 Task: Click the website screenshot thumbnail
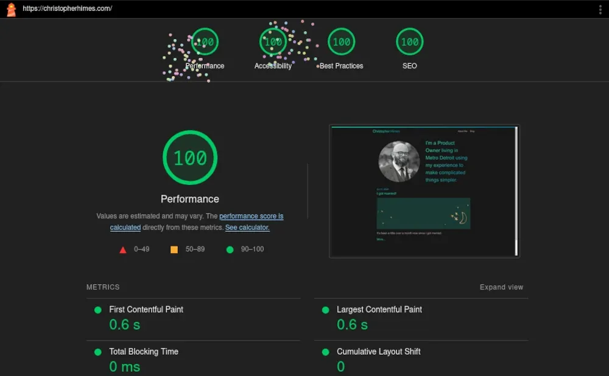click(x=424, y=190)
